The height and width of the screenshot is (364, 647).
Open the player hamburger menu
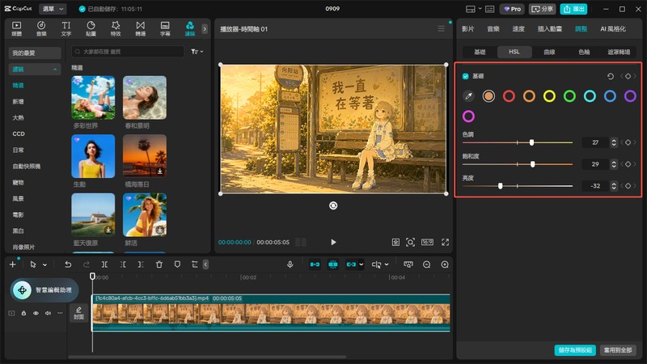click(441, 28)
